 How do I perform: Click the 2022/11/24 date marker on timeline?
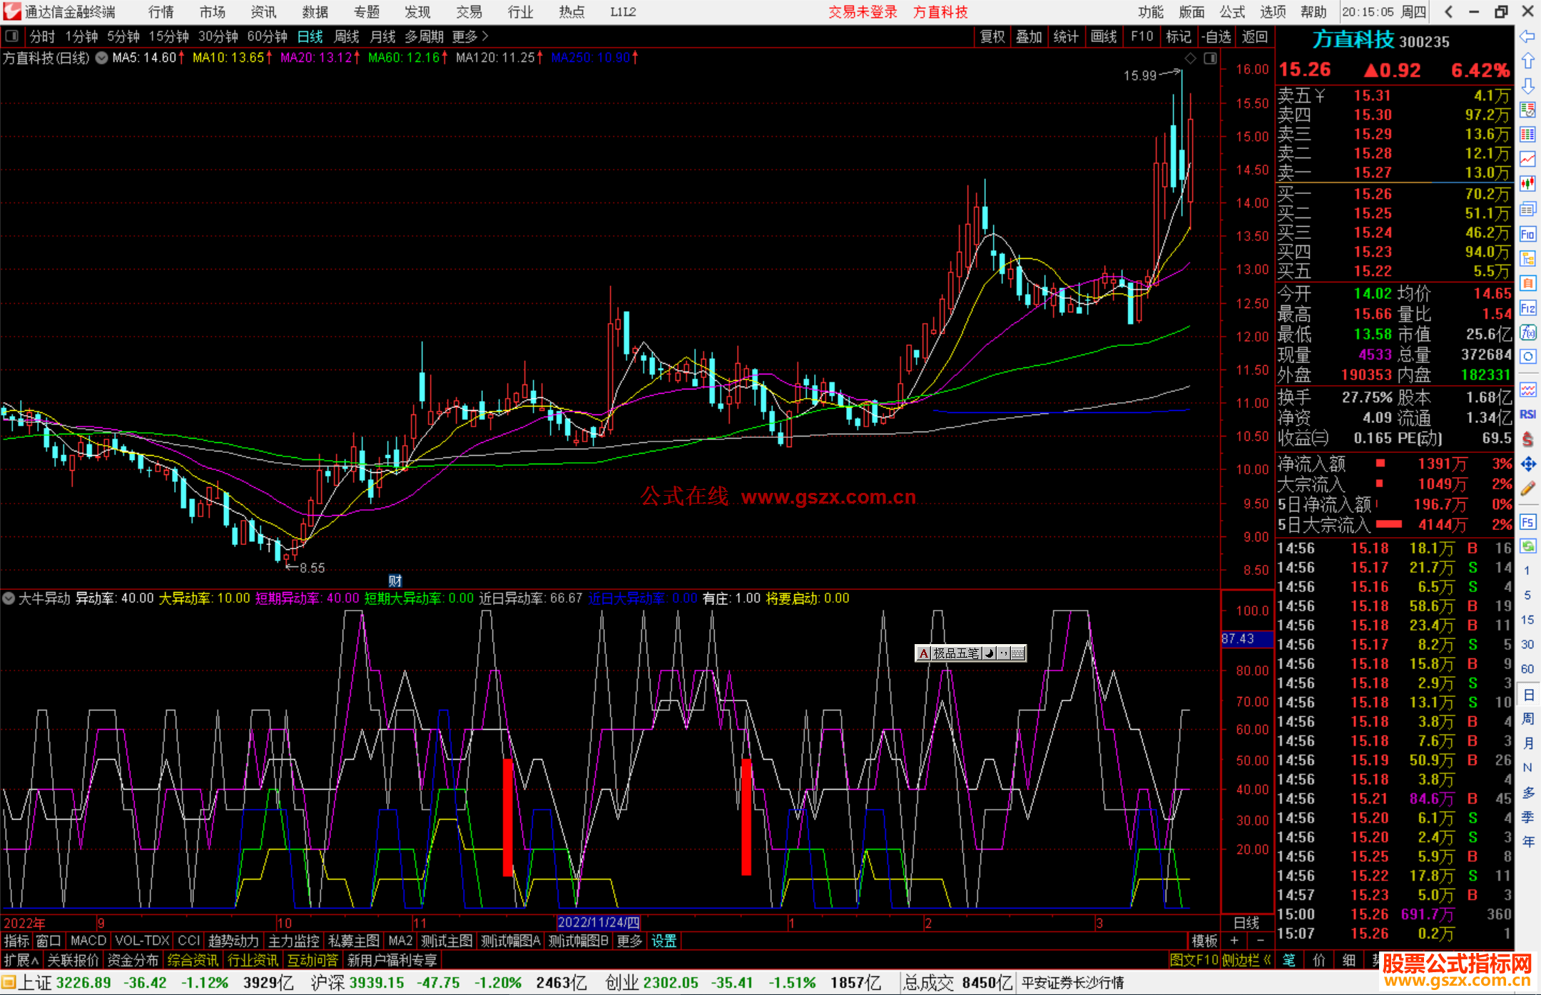coord(598,923)
